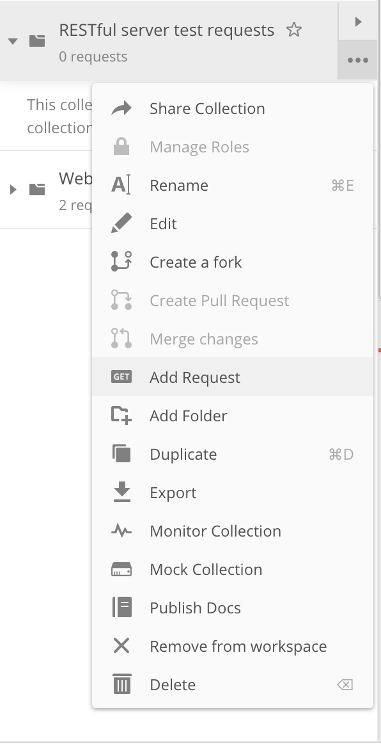This screenshot has height=744, width=381.
Task: Click the Add Folder plus icon
Action: click(121, 415)
